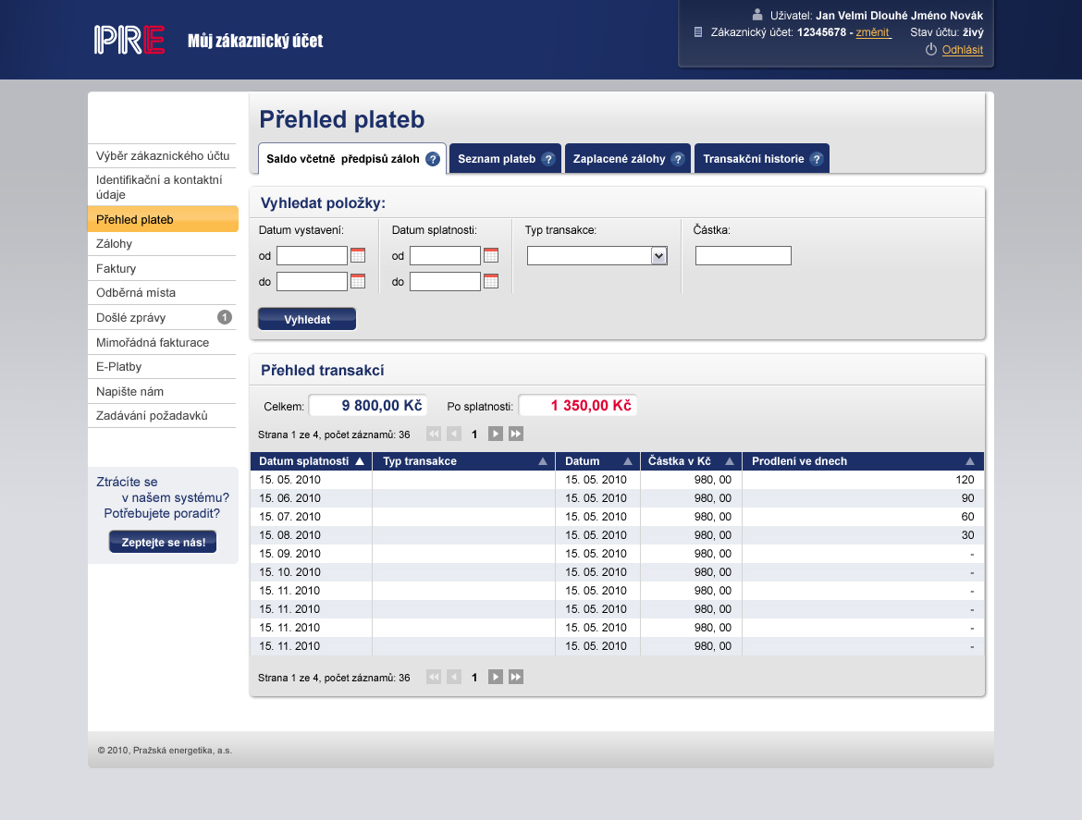Image resolution: width=1082 pixels, height=820 pixels.
Task: Focus the Datum vystavení do field
Action: pyautogui.click(x=312, y=281)
